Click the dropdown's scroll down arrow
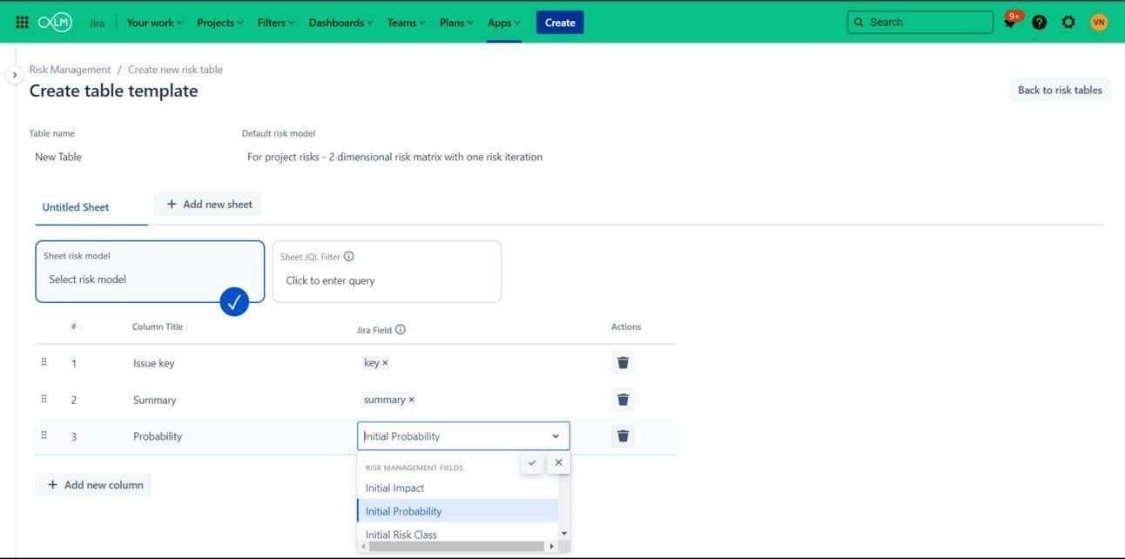This screenshot has height=559, width=1125. pos(564,533)
